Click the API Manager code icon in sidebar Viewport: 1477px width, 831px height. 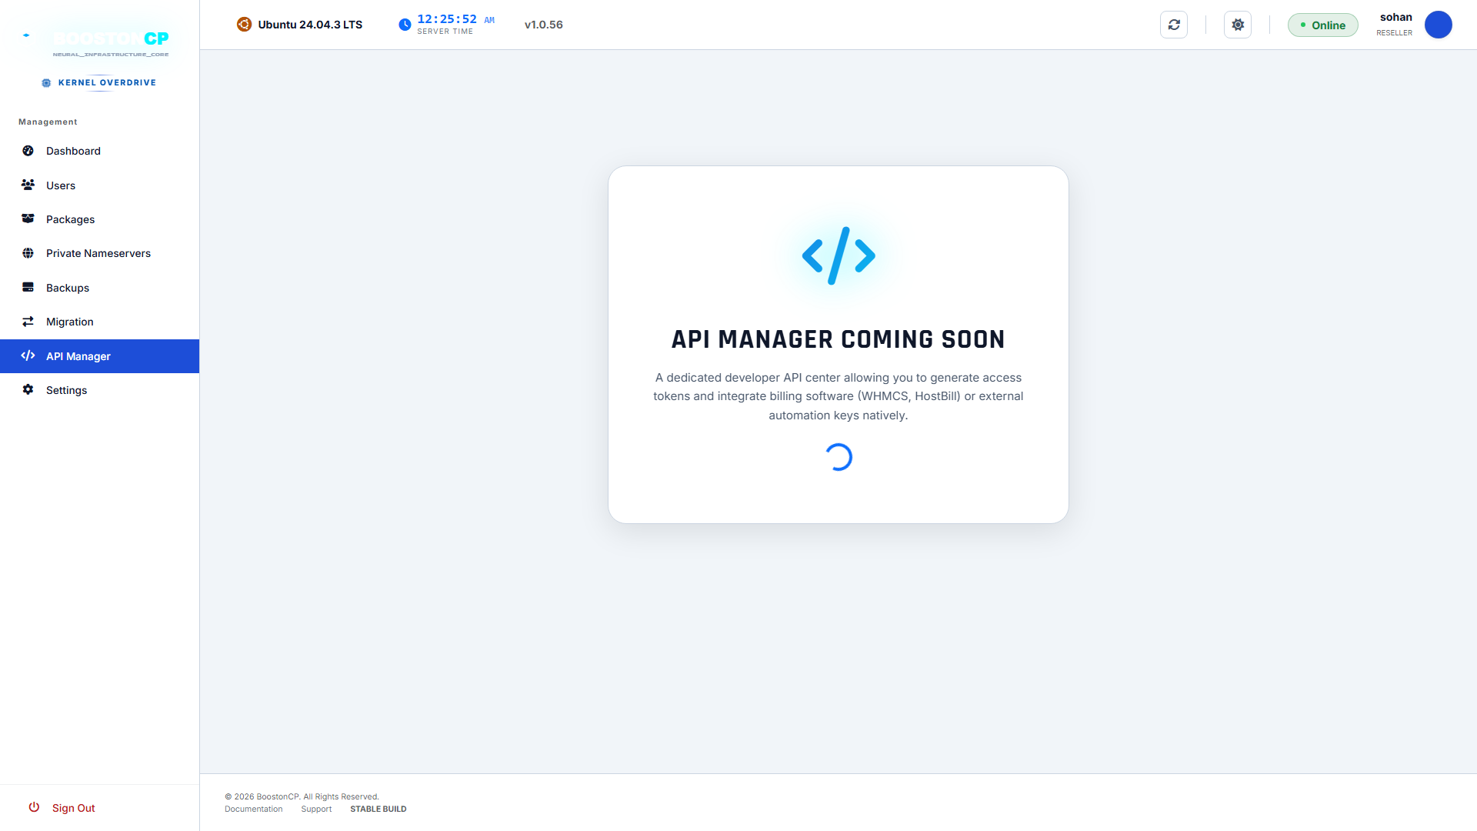(28, 355)
